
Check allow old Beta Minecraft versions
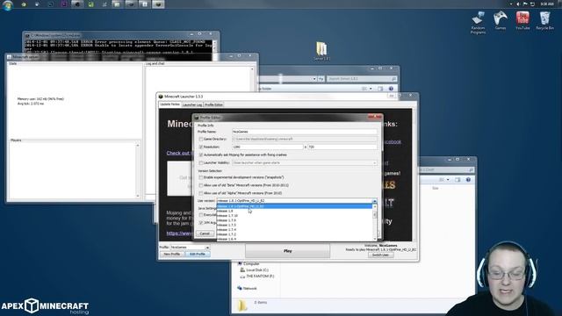(201, 185)
